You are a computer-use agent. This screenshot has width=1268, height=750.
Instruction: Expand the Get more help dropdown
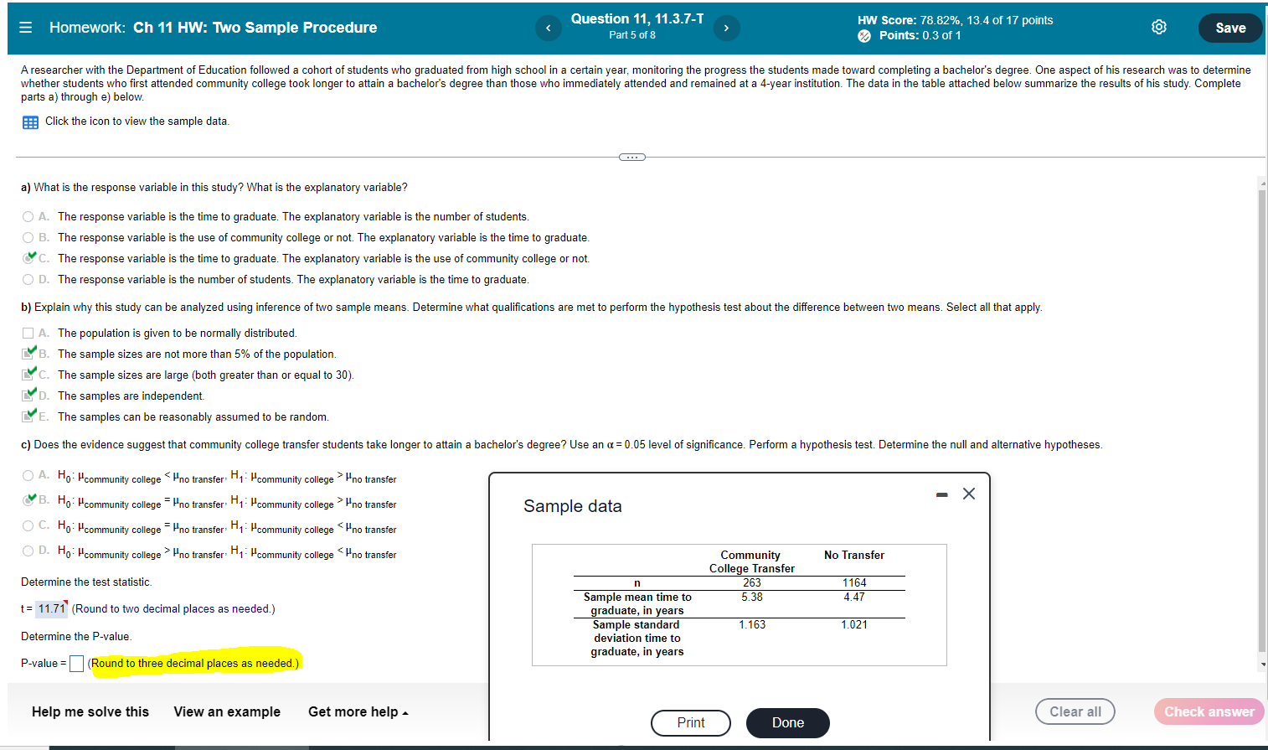click(x=358, y=711)
